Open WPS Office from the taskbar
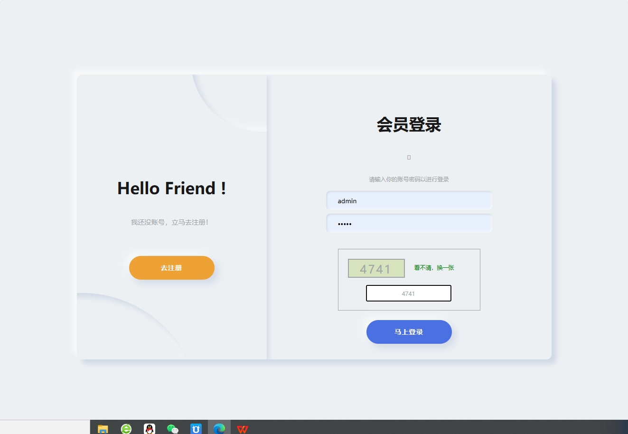This screenshot has width=628, height=434. [243, 429]
